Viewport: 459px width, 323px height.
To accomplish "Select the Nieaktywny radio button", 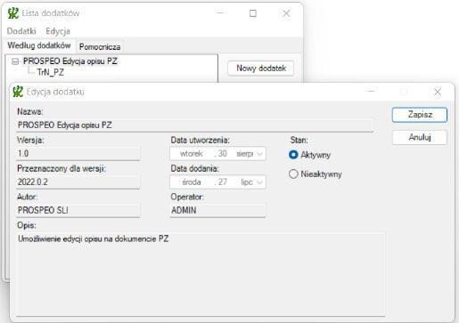I will click(x=293, y=174).
